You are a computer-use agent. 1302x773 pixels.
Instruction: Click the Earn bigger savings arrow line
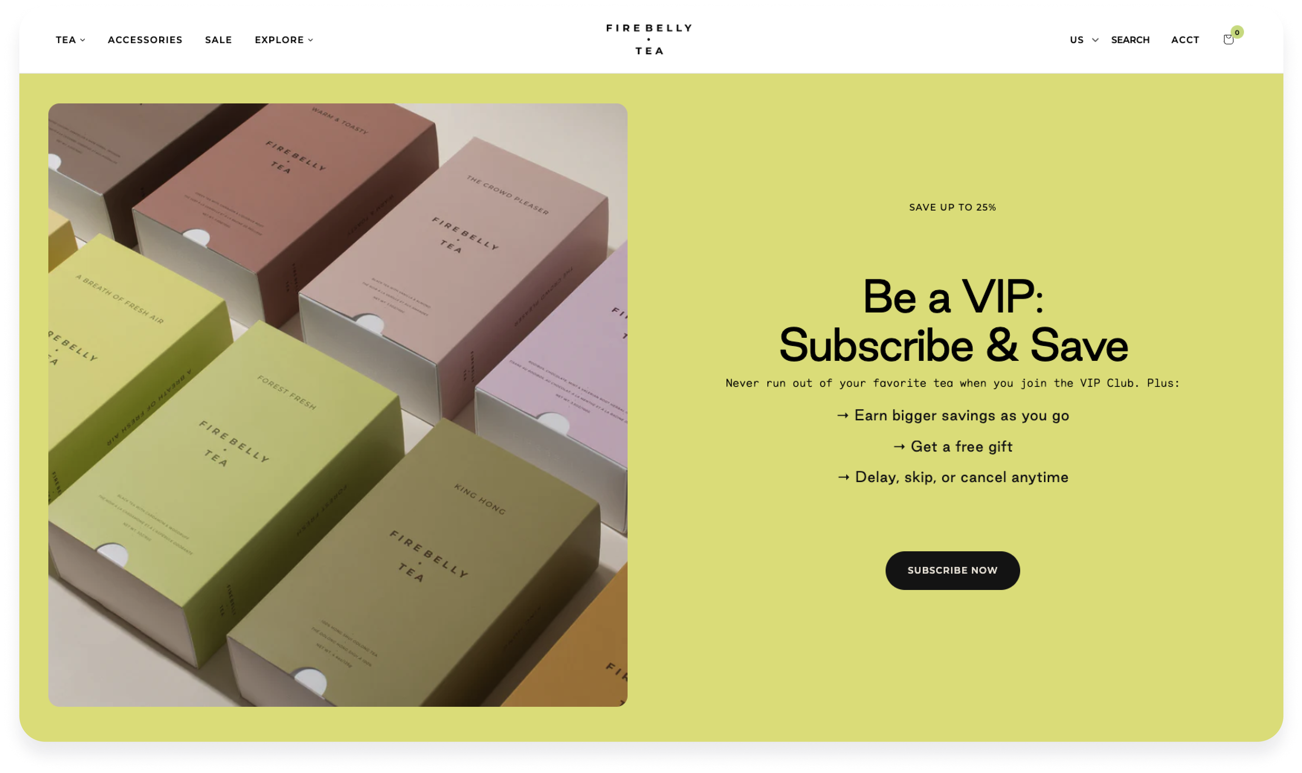pyautogui.click(x=953, y=416)
